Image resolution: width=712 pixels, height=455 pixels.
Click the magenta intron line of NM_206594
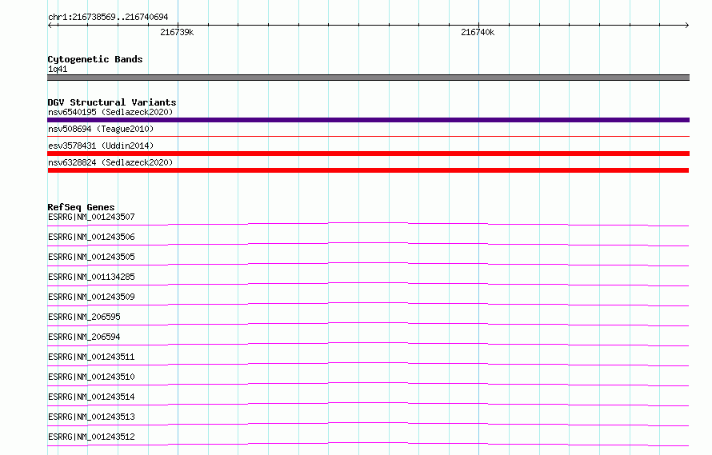368,344
